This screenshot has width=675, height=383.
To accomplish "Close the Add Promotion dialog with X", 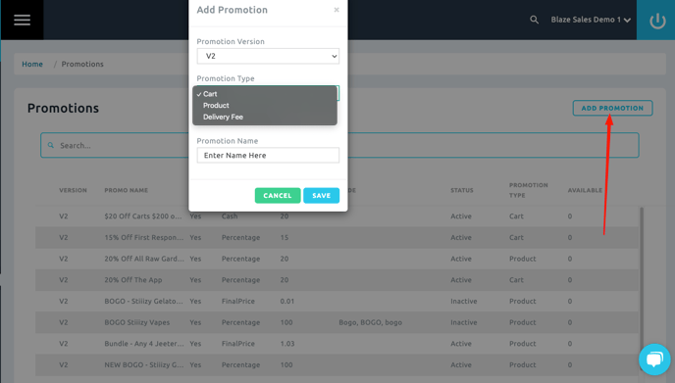I will [337, 10].
